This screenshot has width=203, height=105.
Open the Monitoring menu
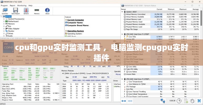(x=22, y=6)
